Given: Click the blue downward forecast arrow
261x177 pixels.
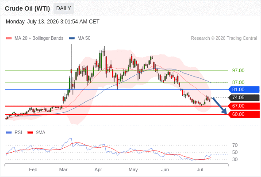Looking at the screenshot, I should [220, 106].
